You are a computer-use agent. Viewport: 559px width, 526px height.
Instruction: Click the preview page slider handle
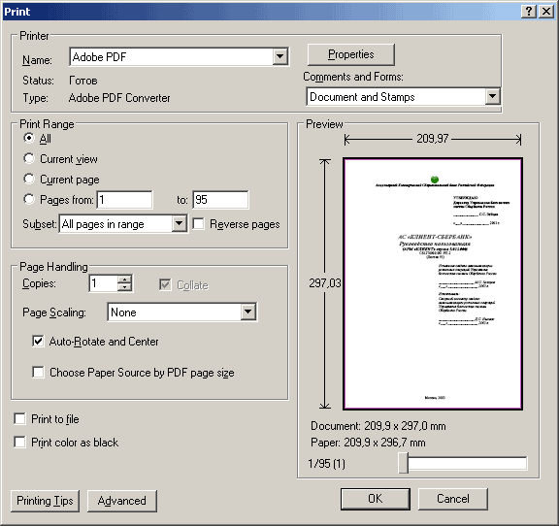(x=403, y=463)
